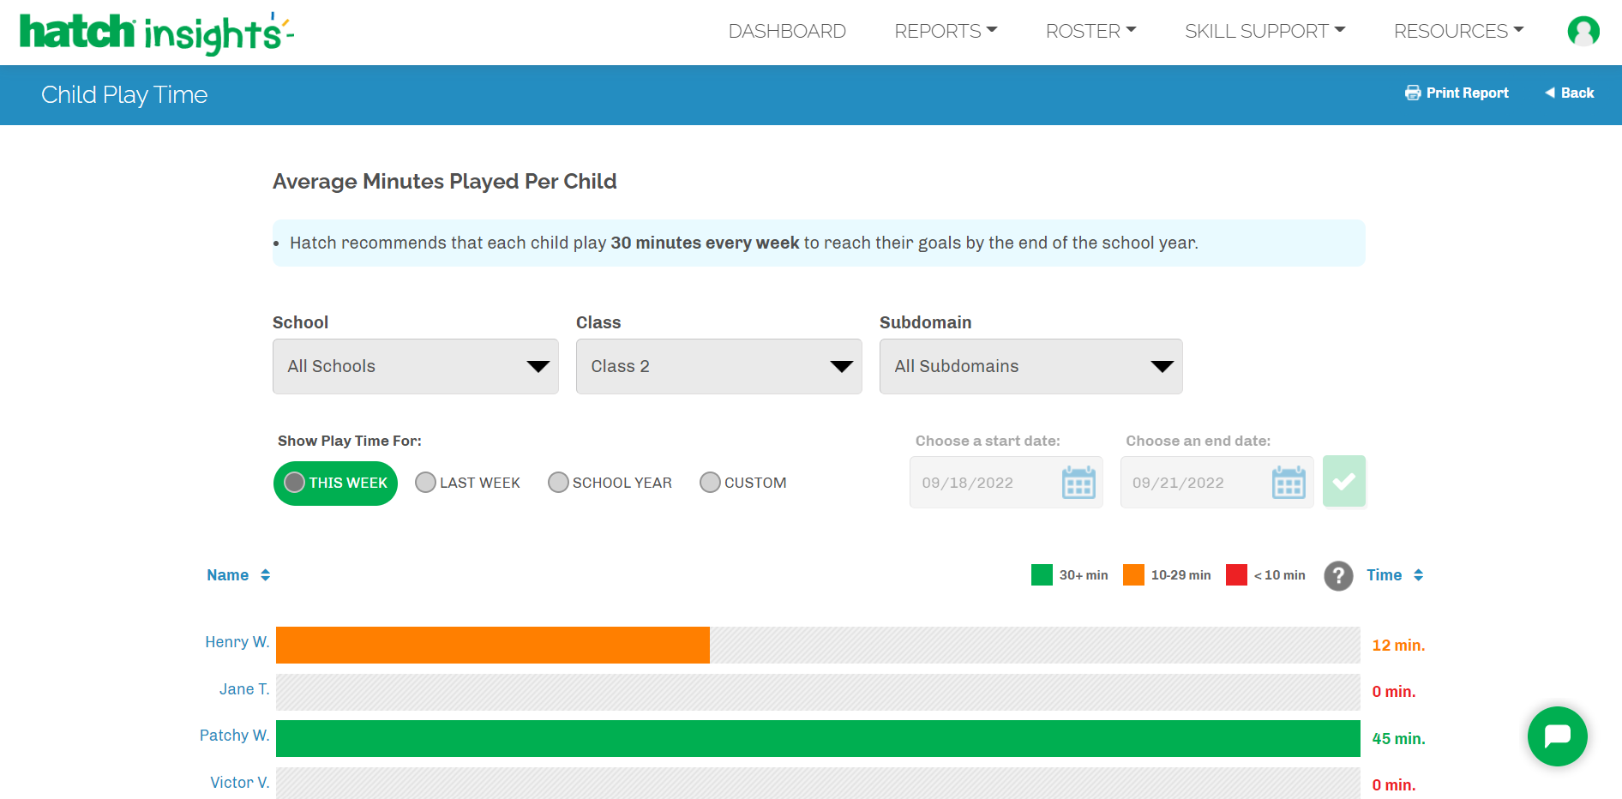Click Patchy W.'s green play time bar

point(817,739)
